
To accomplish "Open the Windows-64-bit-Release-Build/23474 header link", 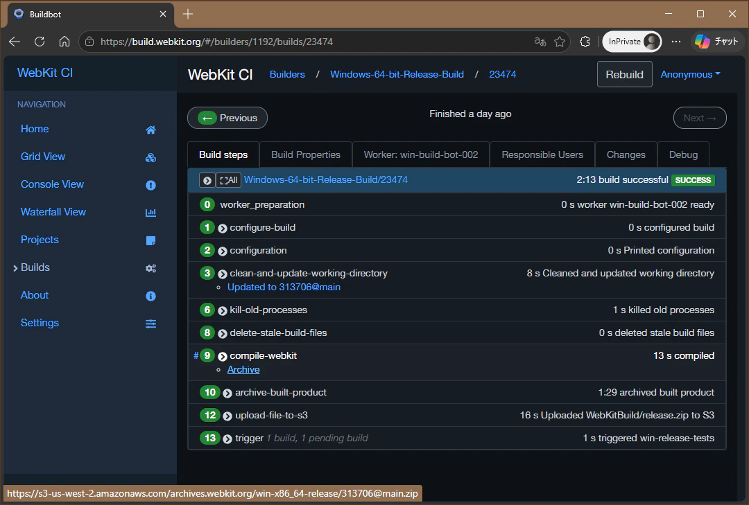I will point(326,179).
